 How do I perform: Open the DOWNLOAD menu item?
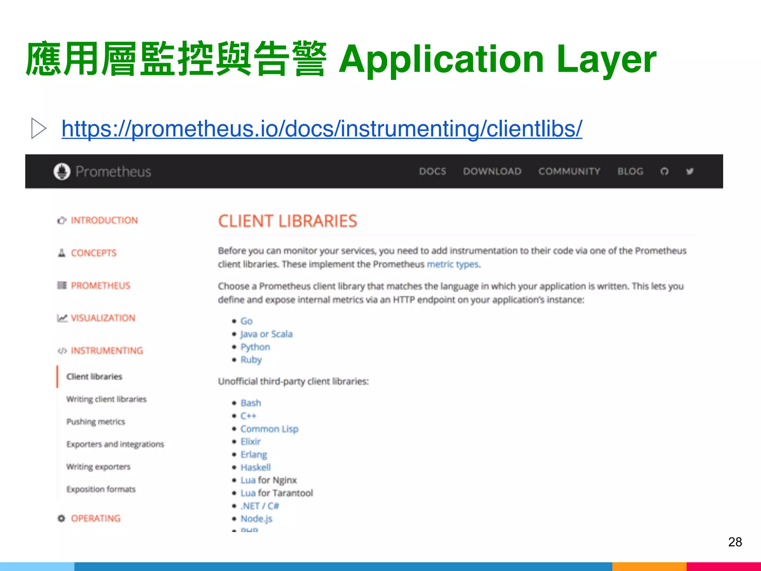click(492, 171)
